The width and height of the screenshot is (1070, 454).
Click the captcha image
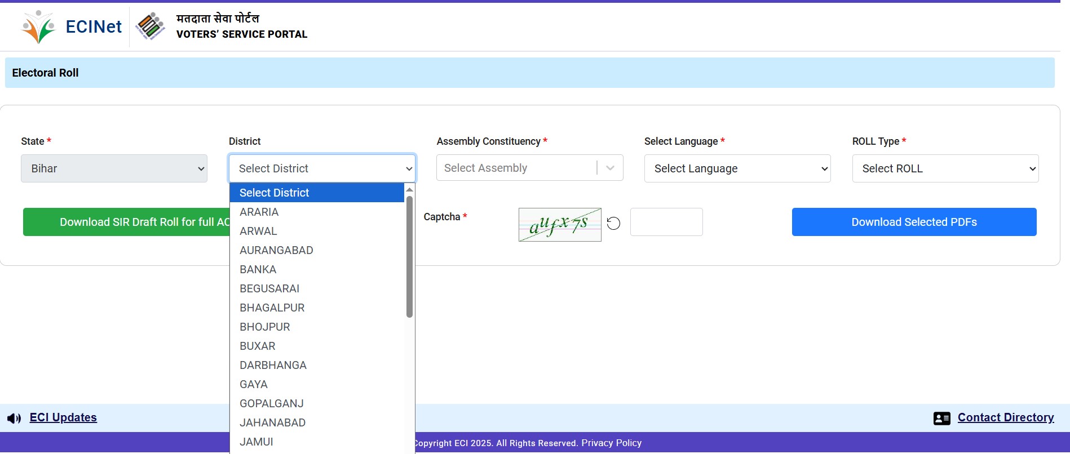pos(559,225)
